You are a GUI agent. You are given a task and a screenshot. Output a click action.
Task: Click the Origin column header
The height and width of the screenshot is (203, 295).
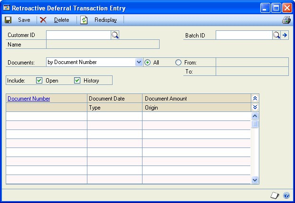pos(197,108)
